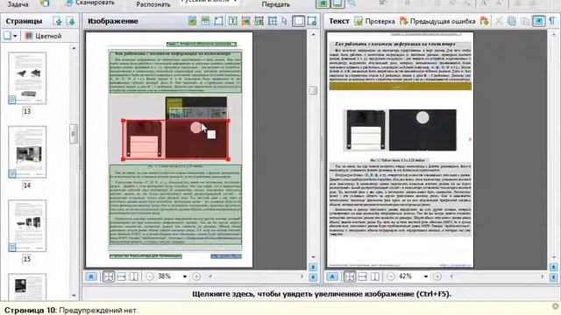Click the enlarged image bar (Ctrl+F5)
This screenshot has height=315, width=561.
(x=322, y=294)
